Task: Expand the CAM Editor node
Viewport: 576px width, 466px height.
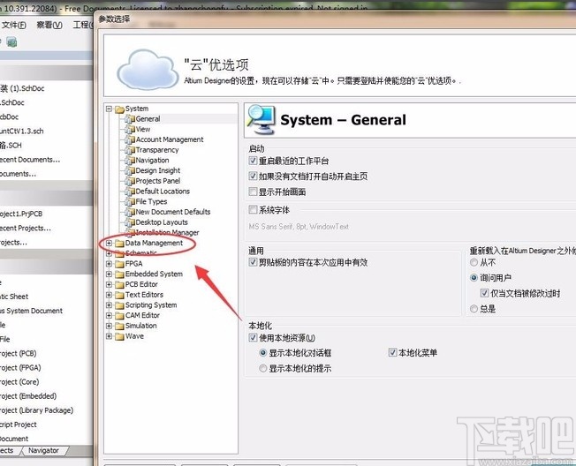Action: point(109,316)
